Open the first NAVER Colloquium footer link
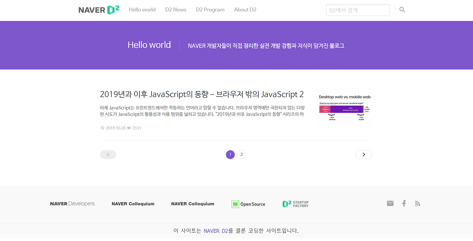The image size is (473, 241). click(x=133, y=204)
